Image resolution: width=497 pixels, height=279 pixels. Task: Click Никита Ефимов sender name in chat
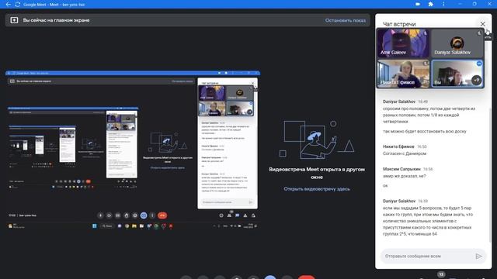point(398,146)
